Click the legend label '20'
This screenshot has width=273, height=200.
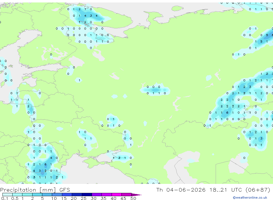tap(74, 198)
